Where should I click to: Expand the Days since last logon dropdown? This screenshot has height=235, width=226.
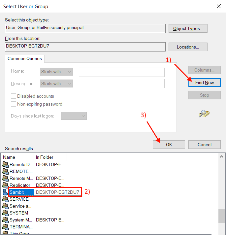coord(74,116)
